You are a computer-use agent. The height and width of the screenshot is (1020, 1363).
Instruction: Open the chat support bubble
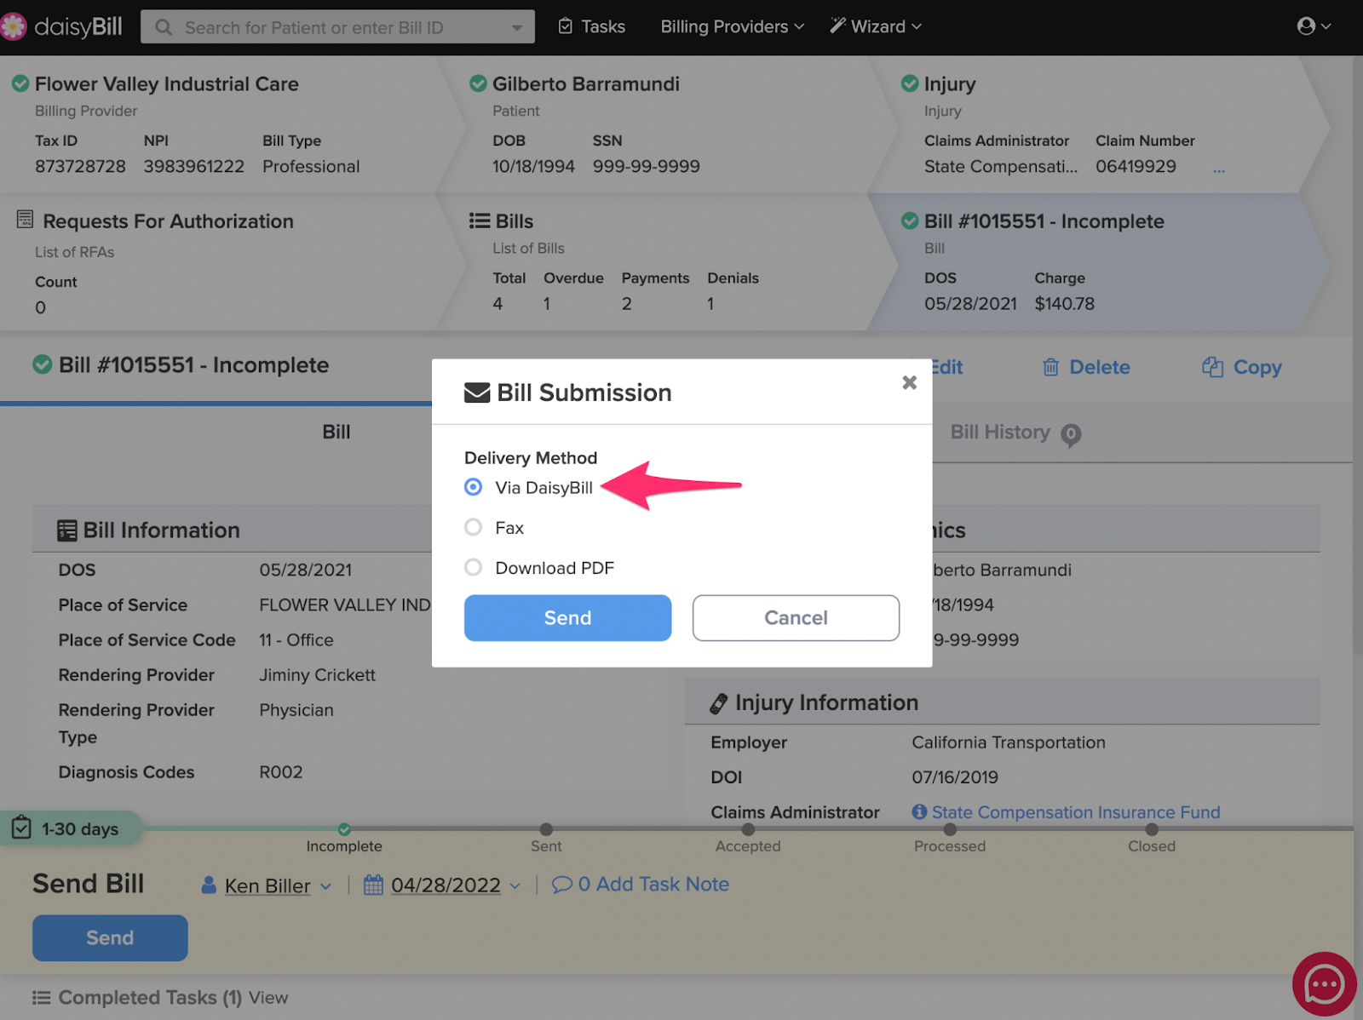pyautogui.click(x=1325, y=984)
